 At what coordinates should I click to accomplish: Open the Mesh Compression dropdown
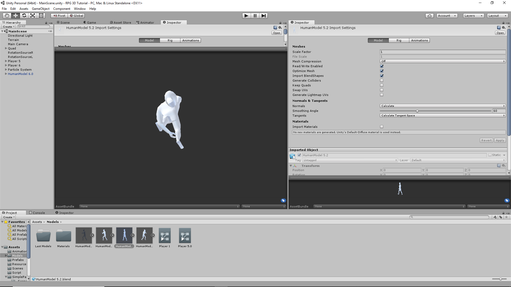point(442,61)
